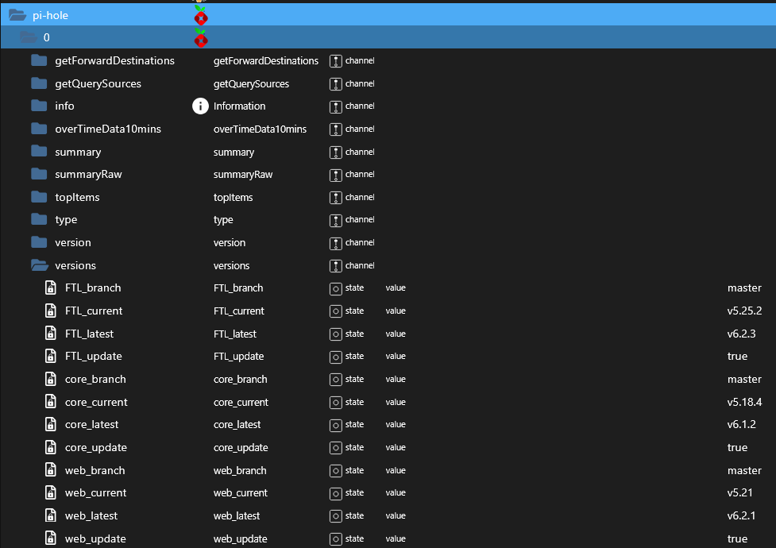Expand the summaryRaw folder
This screenshot has width=776, height=548.
39,174
